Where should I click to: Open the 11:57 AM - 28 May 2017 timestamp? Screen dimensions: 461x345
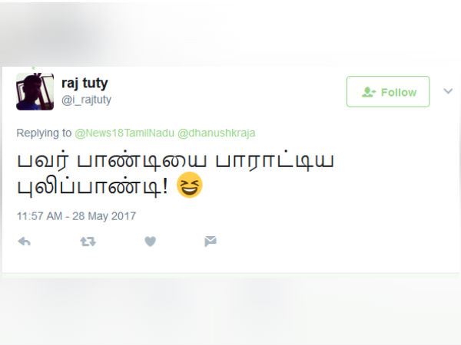(76, 216)
